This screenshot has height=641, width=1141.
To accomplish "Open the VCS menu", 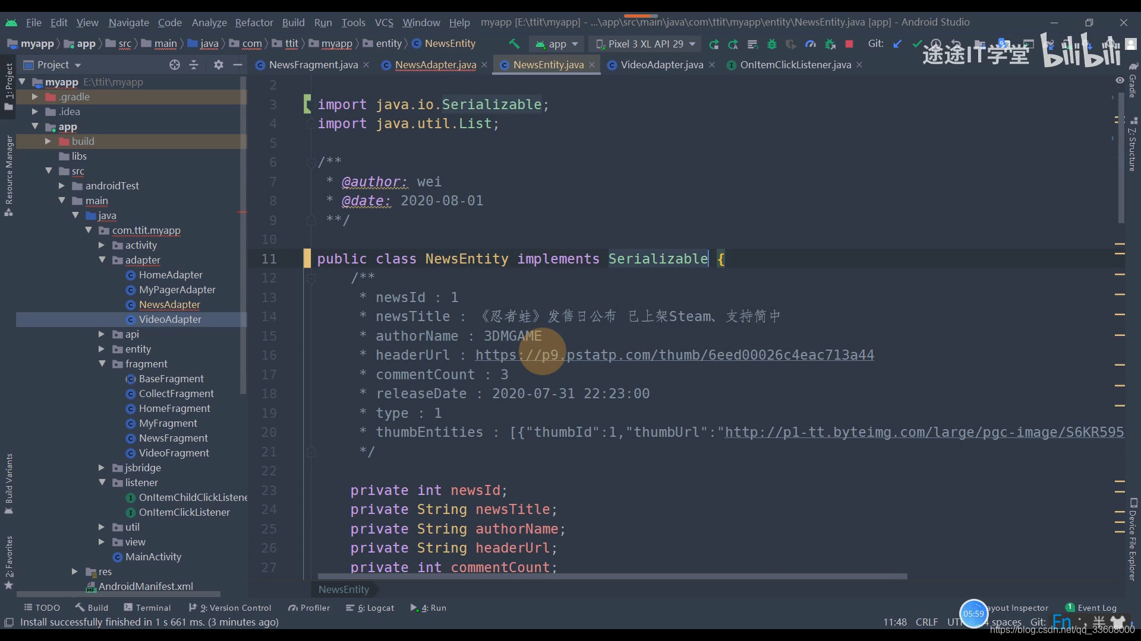I will coord(384,23).
